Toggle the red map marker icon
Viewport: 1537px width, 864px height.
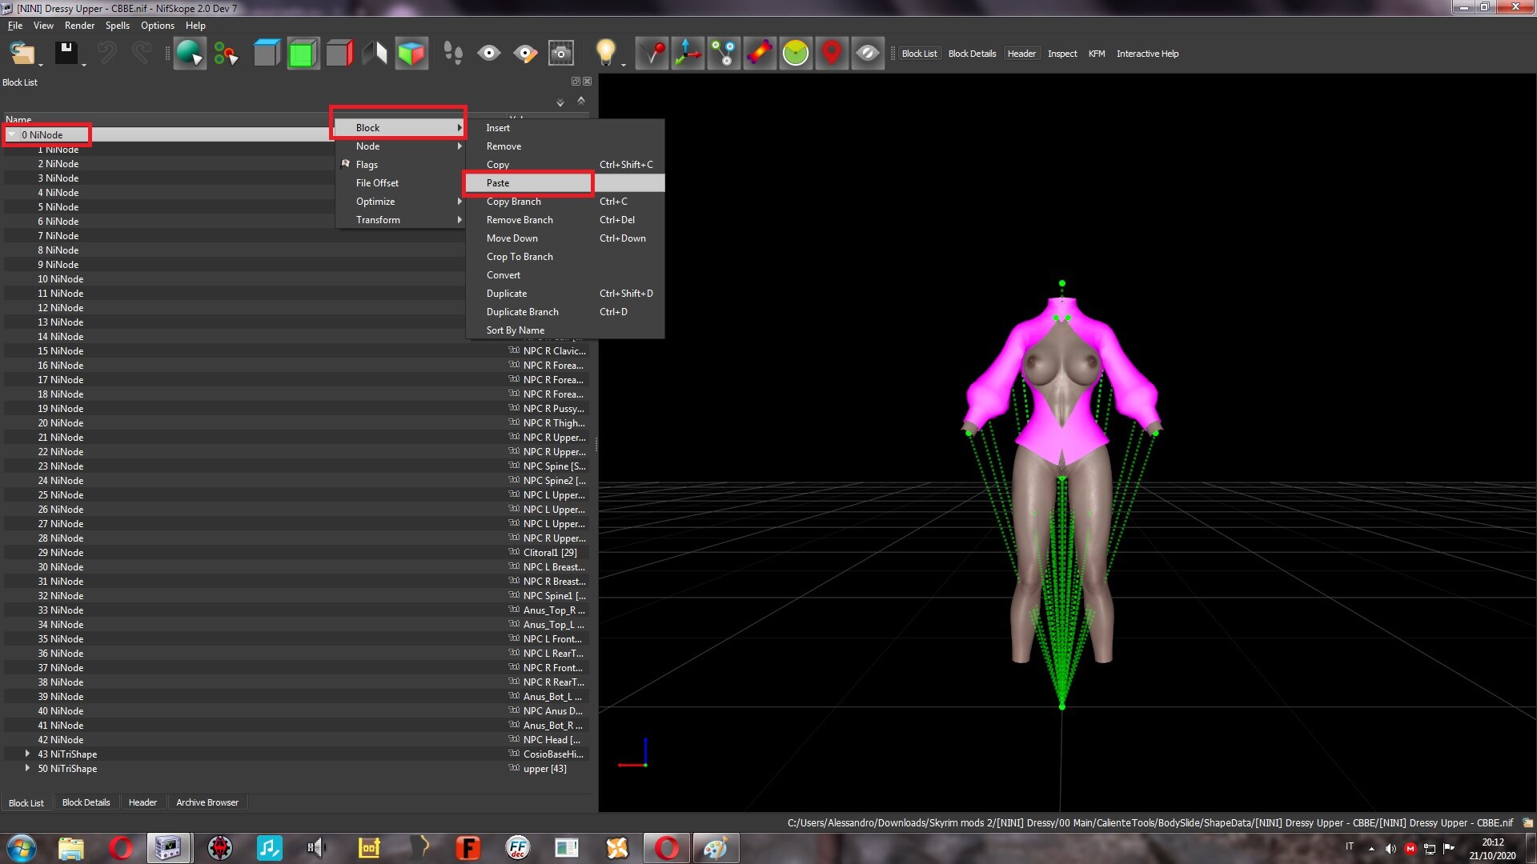[x=832, y=54]
